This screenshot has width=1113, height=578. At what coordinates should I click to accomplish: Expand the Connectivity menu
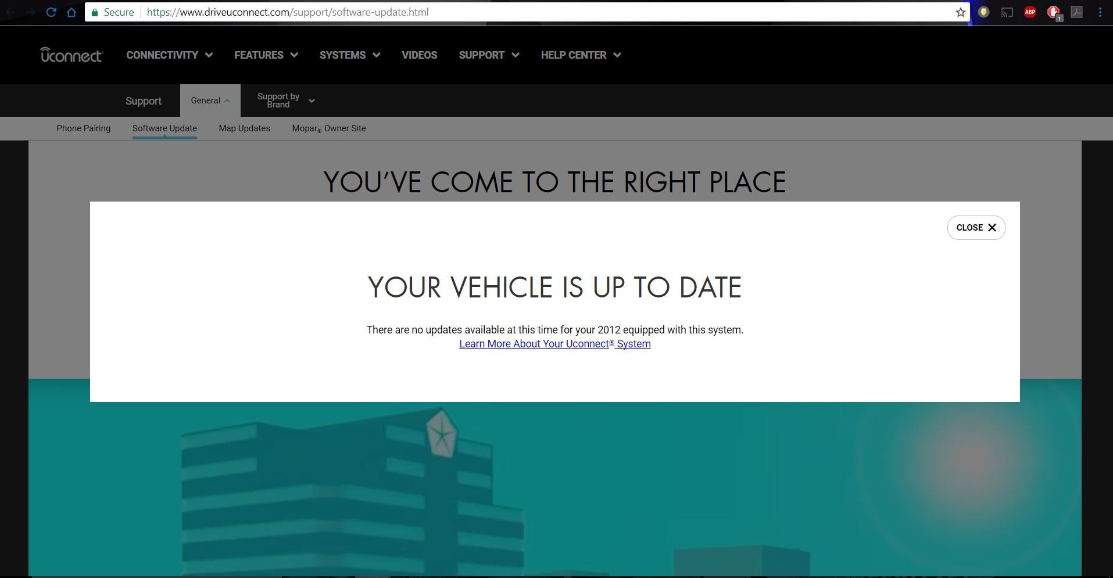point(169,55)
